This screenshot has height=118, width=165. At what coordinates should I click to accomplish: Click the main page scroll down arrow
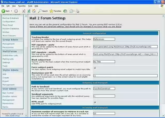pyautogui.click(x=163, y=116)
